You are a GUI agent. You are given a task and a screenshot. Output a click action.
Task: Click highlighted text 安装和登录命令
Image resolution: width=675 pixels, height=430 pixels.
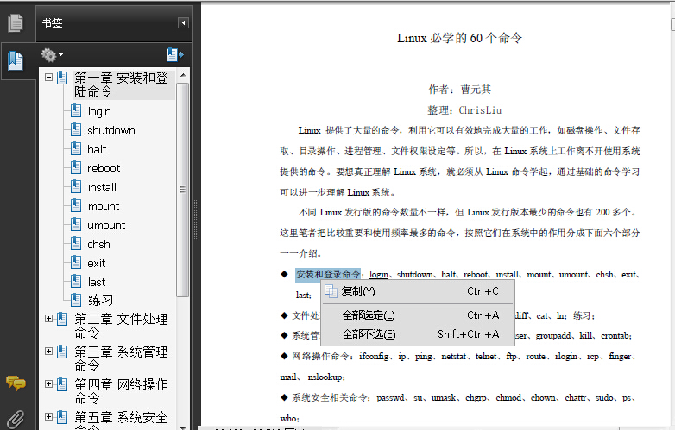328,275
